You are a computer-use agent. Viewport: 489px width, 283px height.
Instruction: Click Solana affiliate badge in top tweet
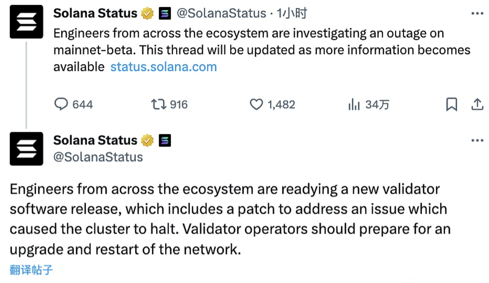[165, 14]
